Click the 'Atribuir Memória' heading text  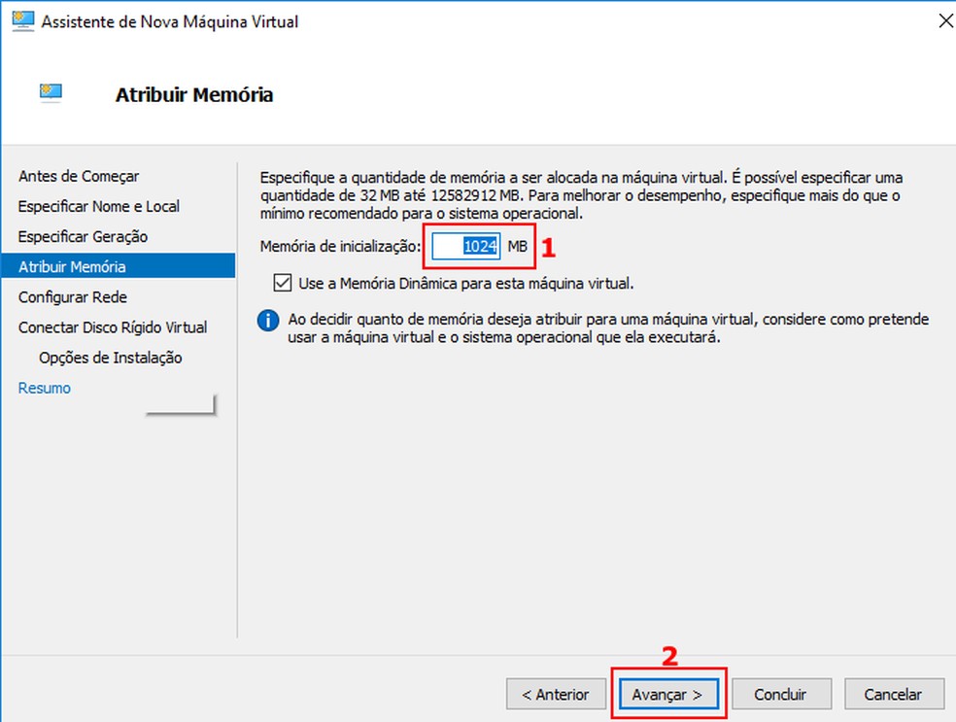[194, 95]
